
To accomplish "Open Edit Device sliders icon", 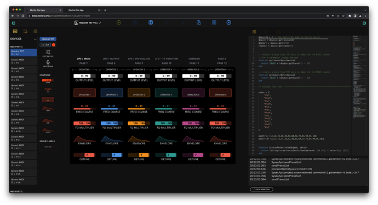I will click(x=48, y=52).
